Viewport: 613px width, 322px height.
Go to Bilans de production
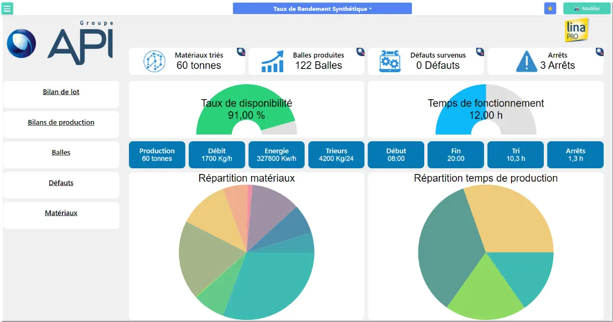coord(61,123)
